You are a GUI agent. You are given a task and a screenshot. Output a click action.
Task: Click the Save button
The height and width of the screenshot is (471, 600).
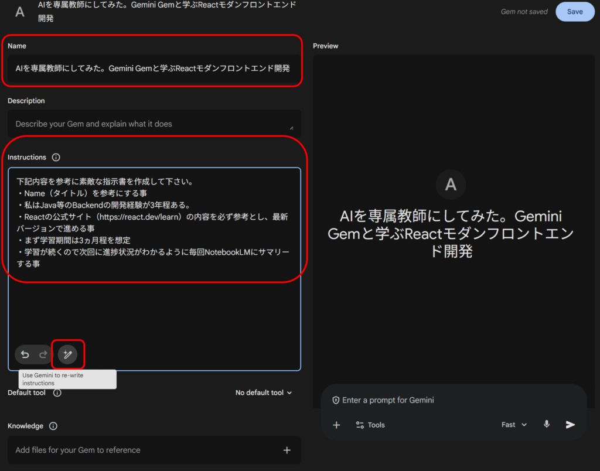tap(575, 12)
